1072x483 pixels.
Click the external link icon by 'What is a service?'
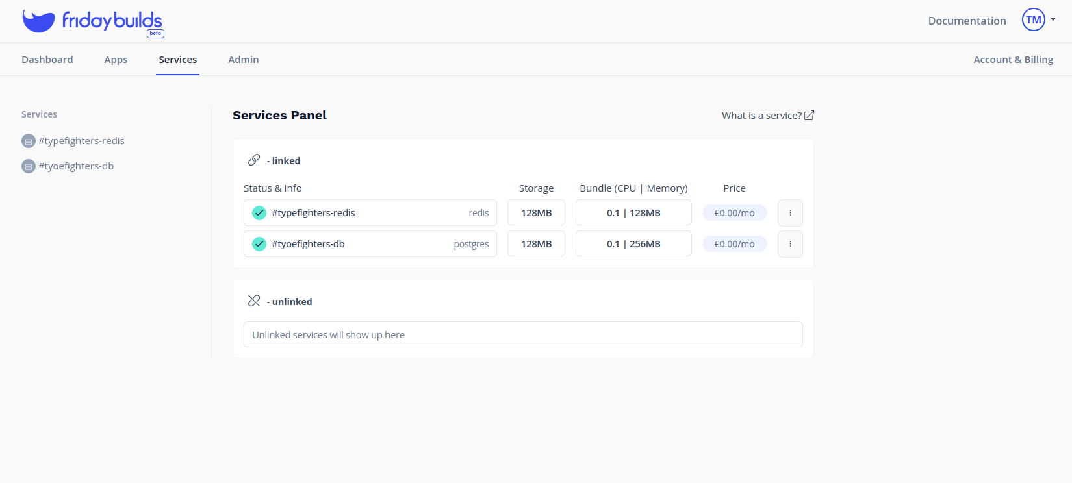click(x=809, y=116)
